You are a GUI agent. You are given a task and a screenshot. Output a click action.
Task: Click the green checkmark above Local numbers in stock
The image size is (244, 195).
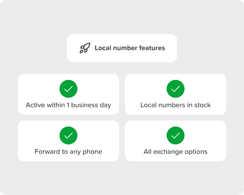pyautogui.click(x=176, y=89)
